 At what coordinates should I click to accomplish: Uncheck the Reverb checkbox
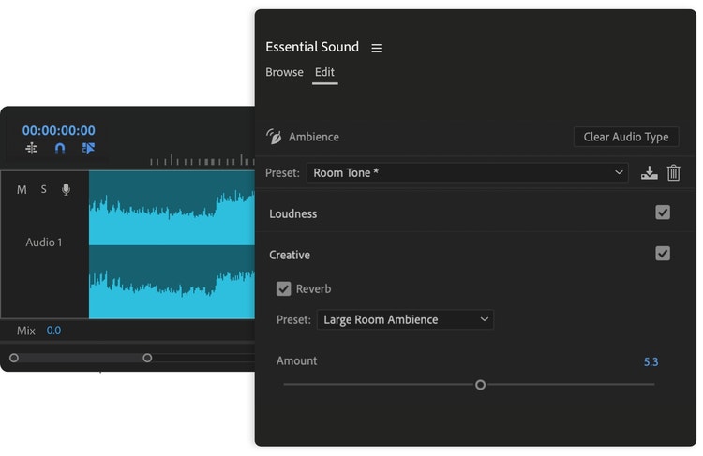[x=284, y=288]
